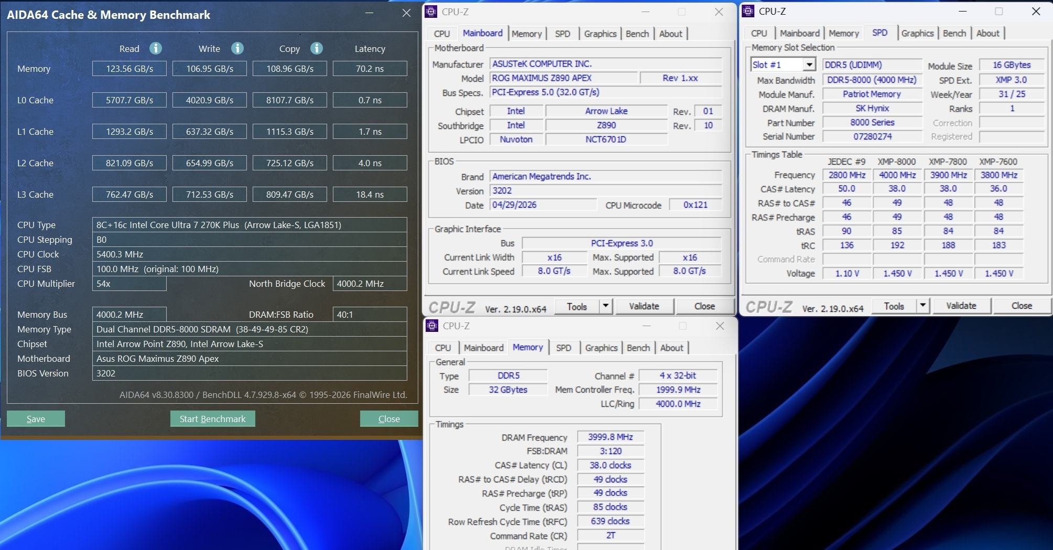This screenshot has height=550, width=1053.
Task: Click the CPU-Z title icon in Mainboard window
Action: pyautogui.click(x=431, y=12)
